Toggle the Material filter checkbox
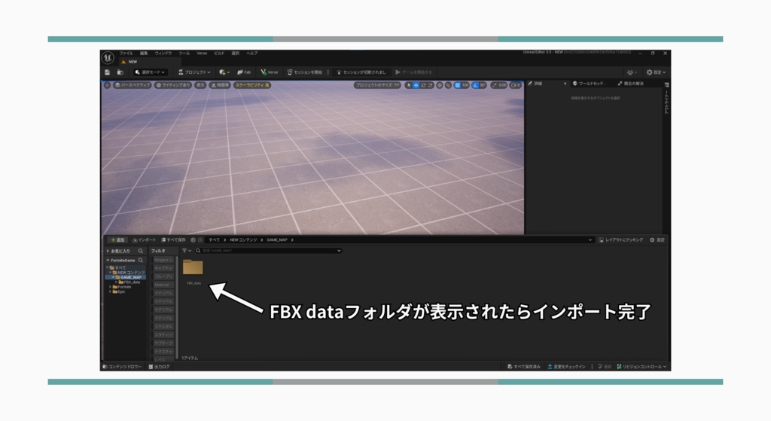The height and width of the screenshot is (421, 771). [x=163, y=285]
